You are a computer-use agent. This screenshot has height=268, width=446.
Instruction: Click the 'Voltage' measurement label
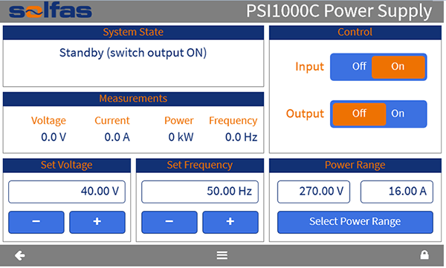pos(48,121)
